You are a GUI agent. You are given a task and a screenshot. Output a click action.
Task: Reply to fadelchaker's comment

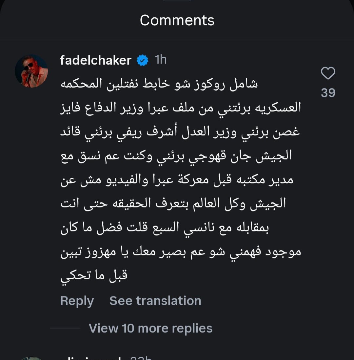pyautogui.click(x=77, y=301)
